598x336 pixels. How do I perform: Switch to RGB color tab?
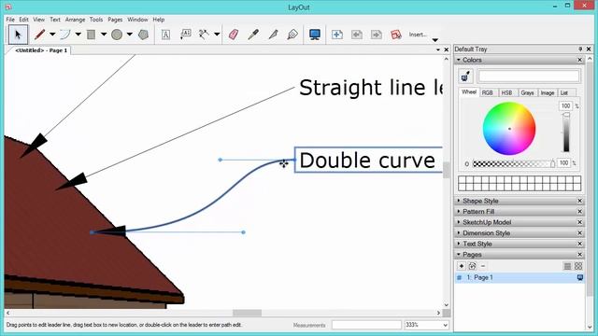(x=488, y=93)
